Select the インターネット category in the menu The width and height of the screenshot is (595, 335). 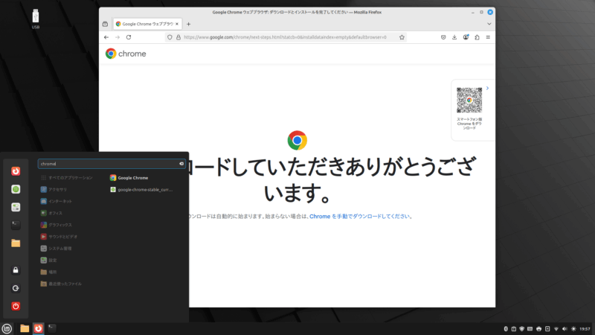[57, 201]
